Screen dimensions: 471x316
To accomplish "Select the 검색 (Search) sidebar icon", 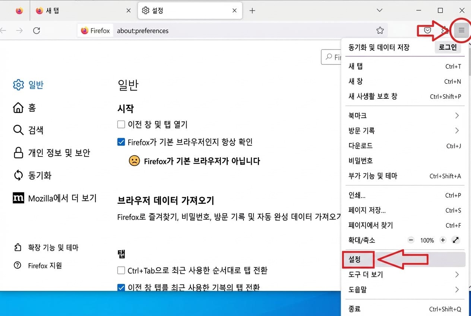I will (18, 130).
